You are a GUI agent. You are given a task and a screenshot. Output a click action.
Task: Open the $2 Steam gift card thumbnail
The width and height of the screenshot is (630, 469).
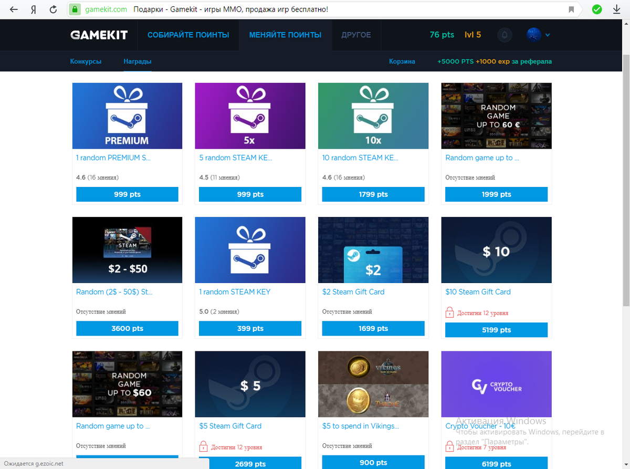[x=373, y=250]
